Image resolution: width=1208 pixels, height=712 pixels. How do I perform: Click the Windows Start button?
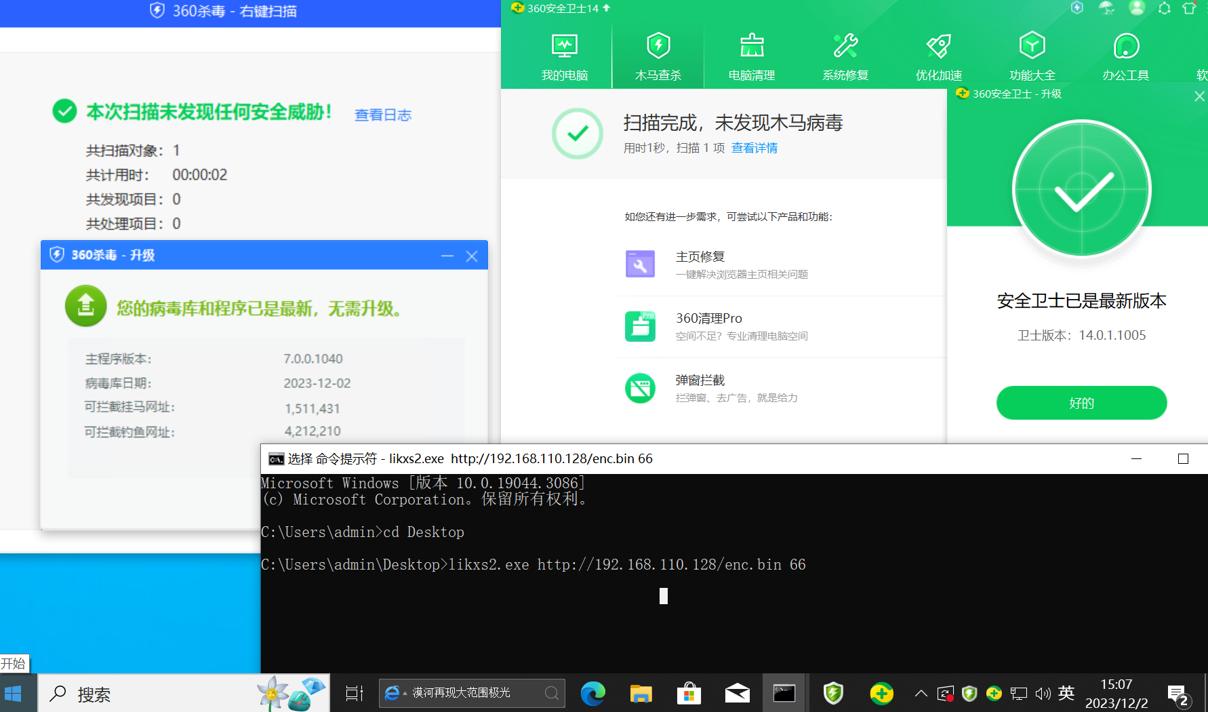point(13,694)
